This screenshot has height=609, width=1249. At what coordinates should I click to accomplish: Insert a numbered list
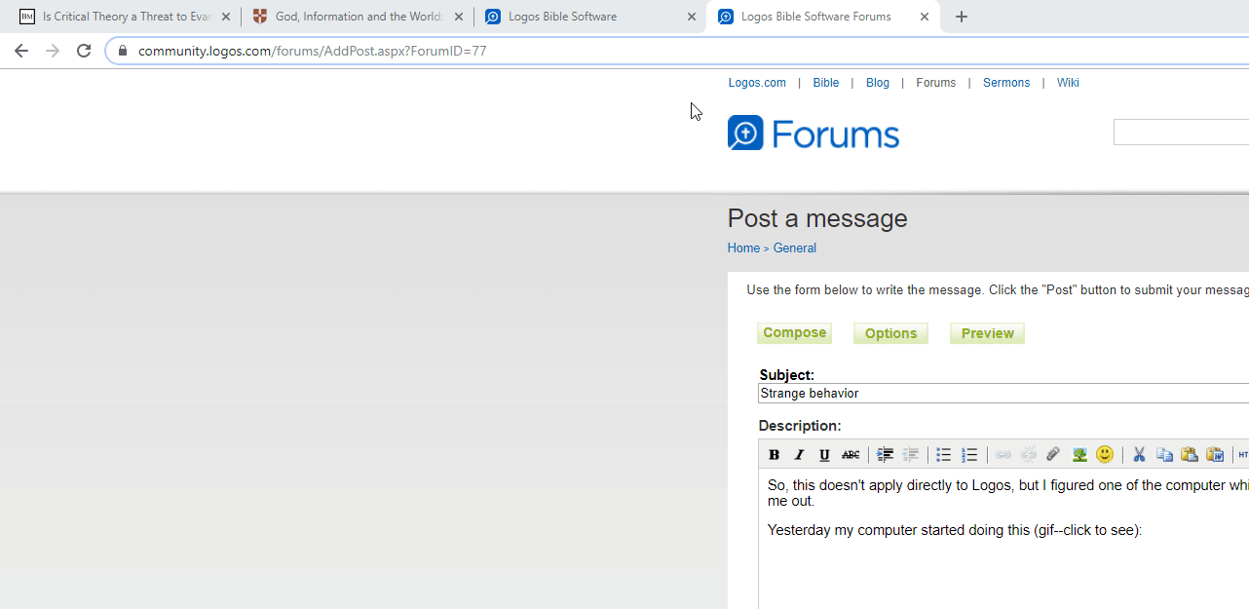tap(969, 455)
